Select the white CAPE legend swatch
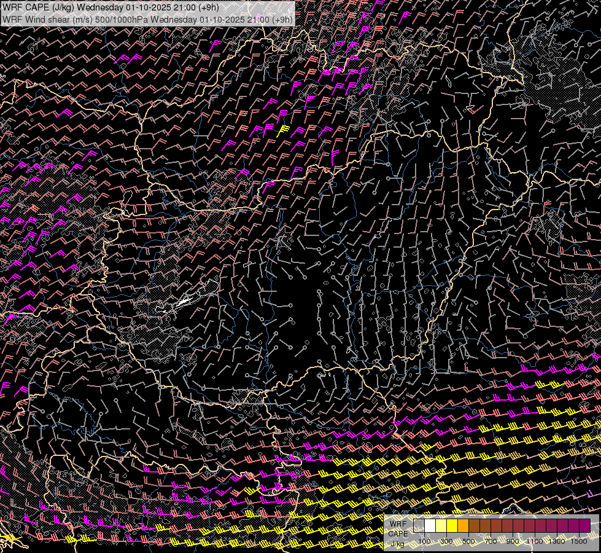Image resolution: width=601 pixels, height=553 pixels. (x=430, y=525)
